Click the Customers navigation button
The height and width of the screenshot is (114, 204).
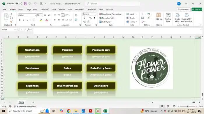tap(32, 50)
